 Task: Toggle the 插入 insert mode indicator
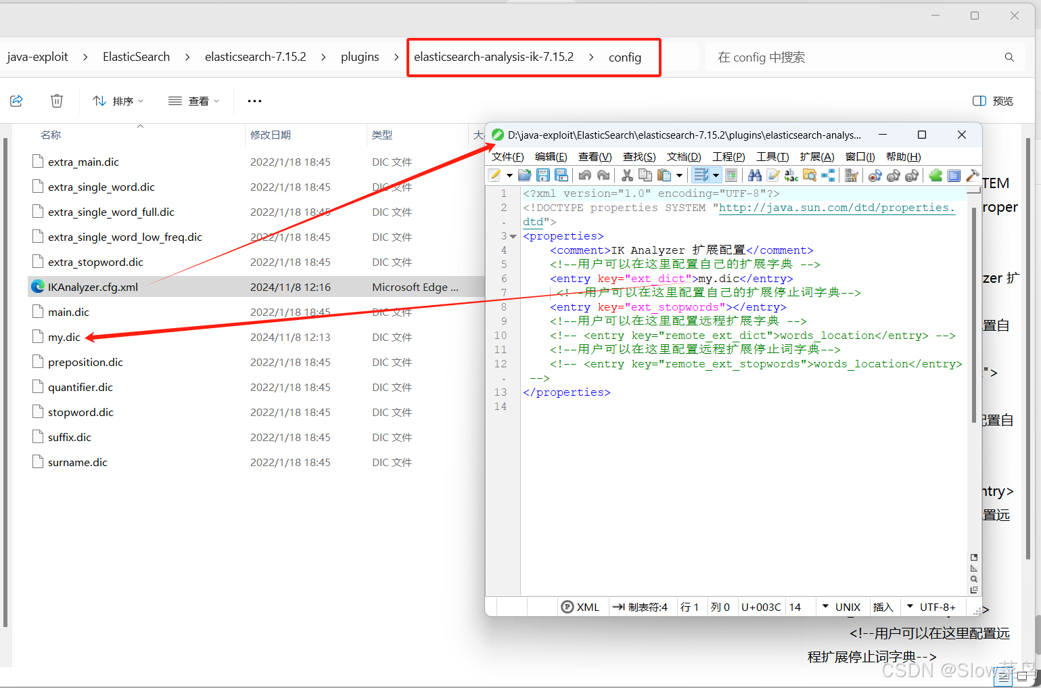[x=883, y=607]
